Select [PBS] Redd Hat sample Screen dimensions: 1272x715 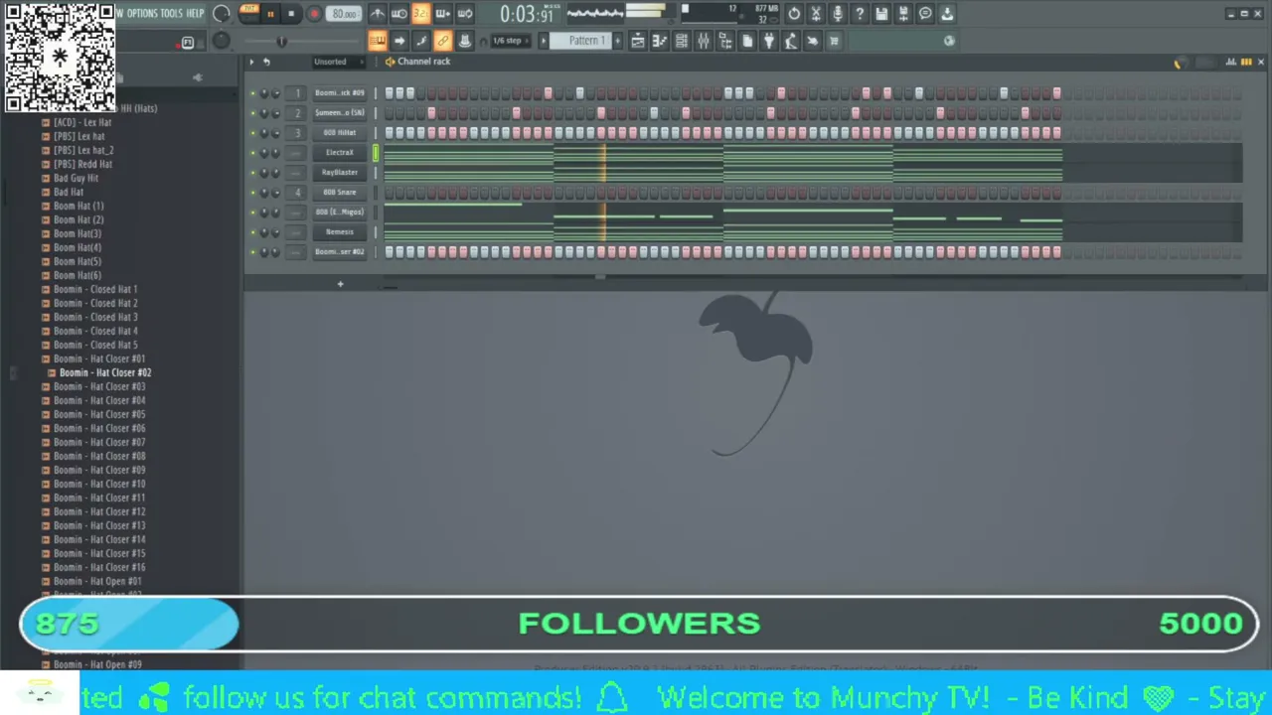tap(82, 164)
